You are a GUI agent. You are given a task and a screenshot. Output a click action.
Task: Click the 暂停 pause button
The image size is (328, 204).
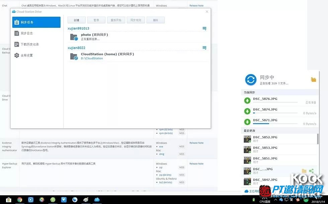point(96,20)
